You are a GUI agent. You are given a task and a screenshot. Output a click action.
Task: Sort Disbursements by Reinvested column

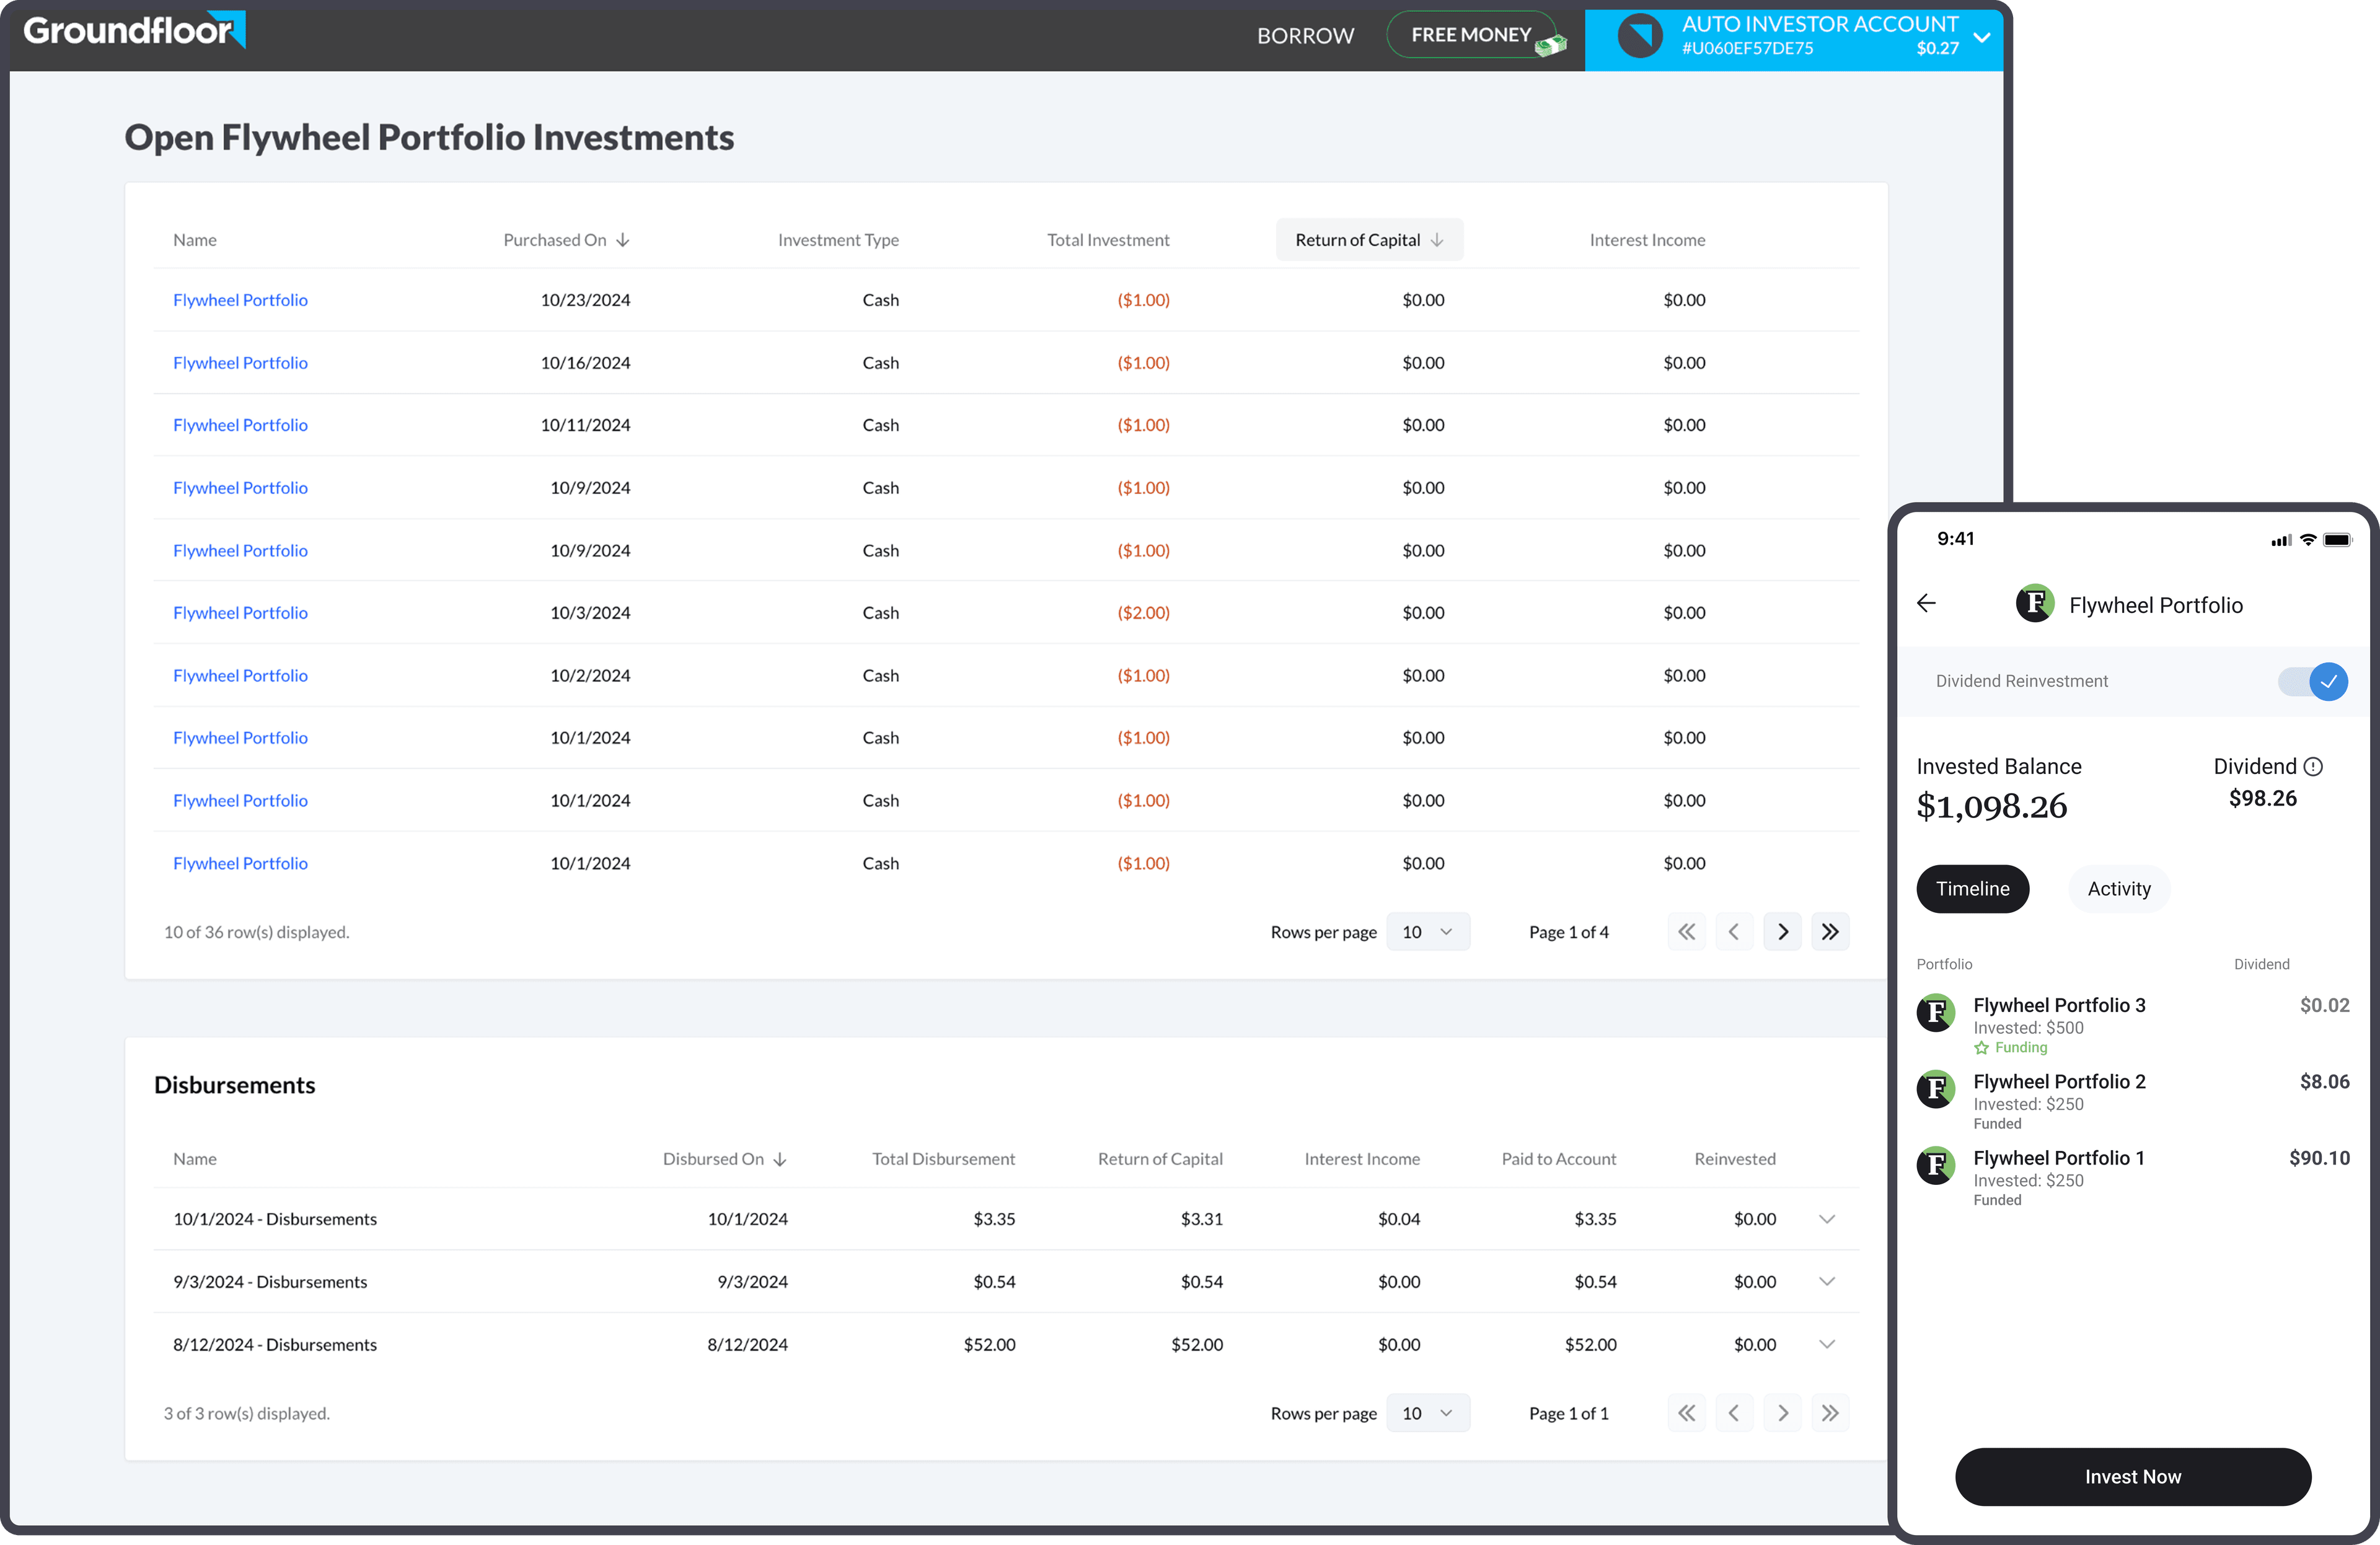click(x=1735, y=1159)
